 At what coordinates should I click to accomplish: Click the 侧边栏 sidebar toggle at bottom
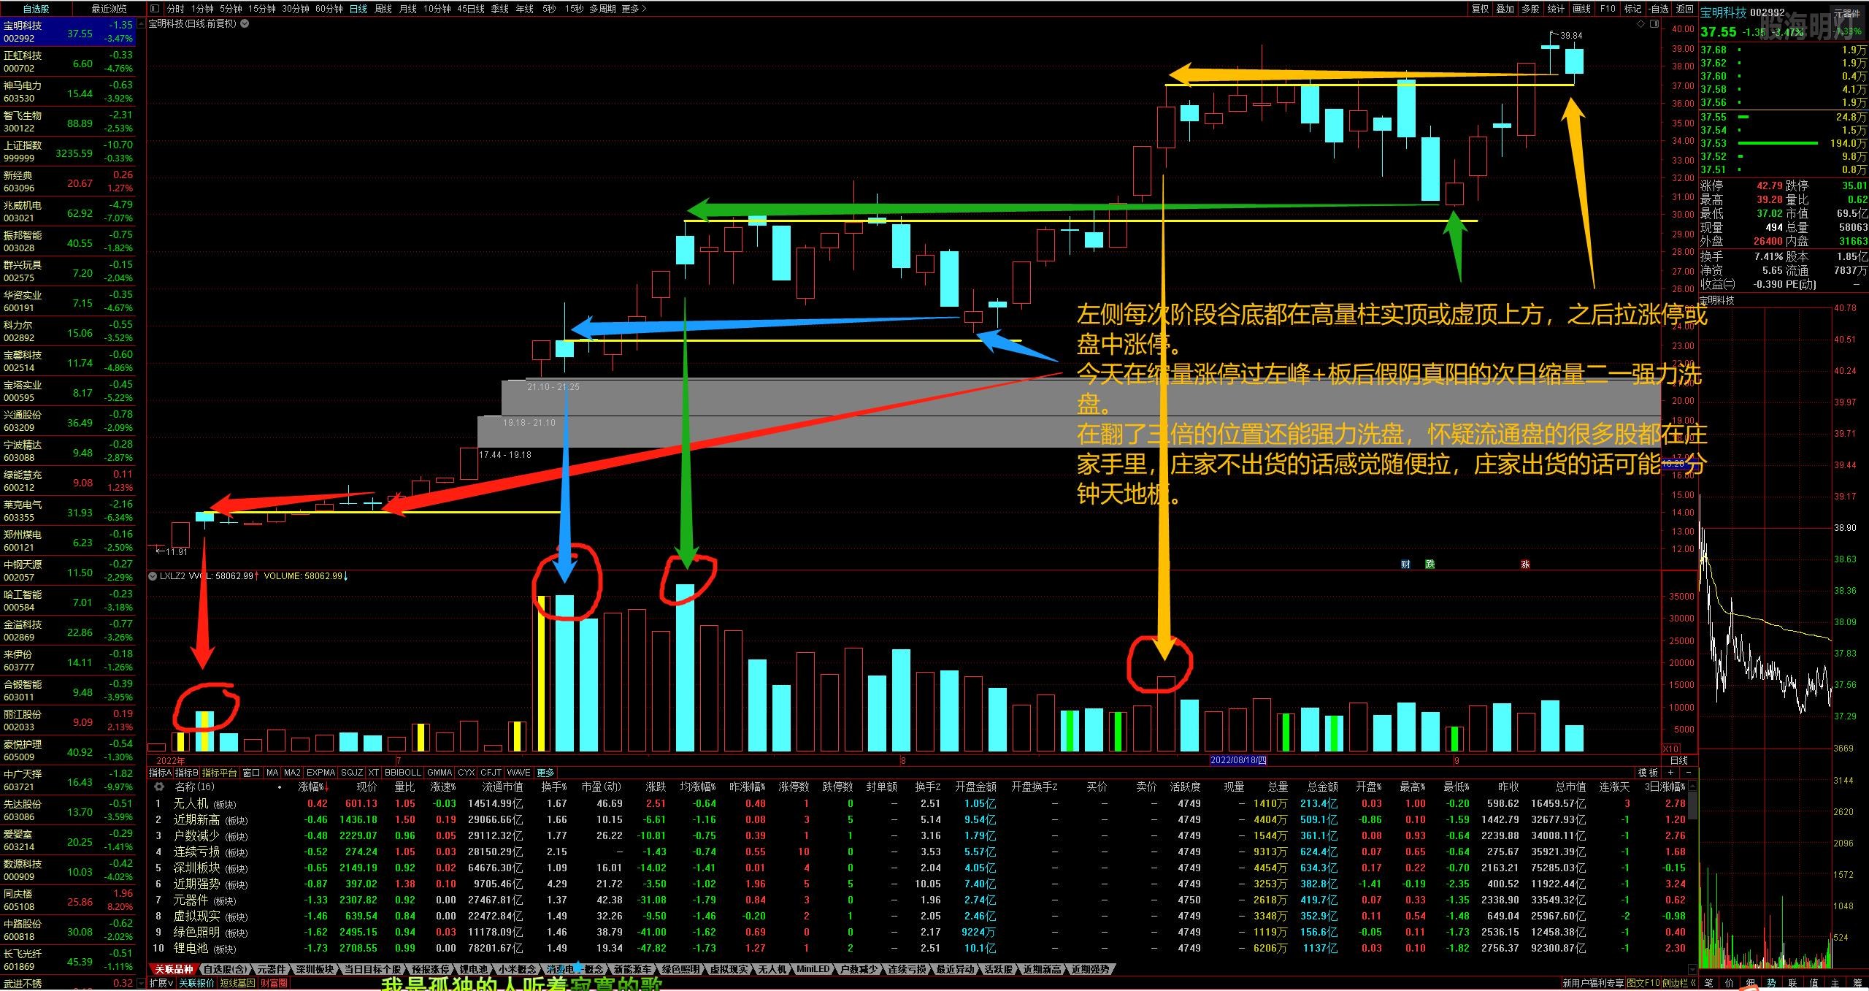pyautogui.click(x=1679, y=983)
